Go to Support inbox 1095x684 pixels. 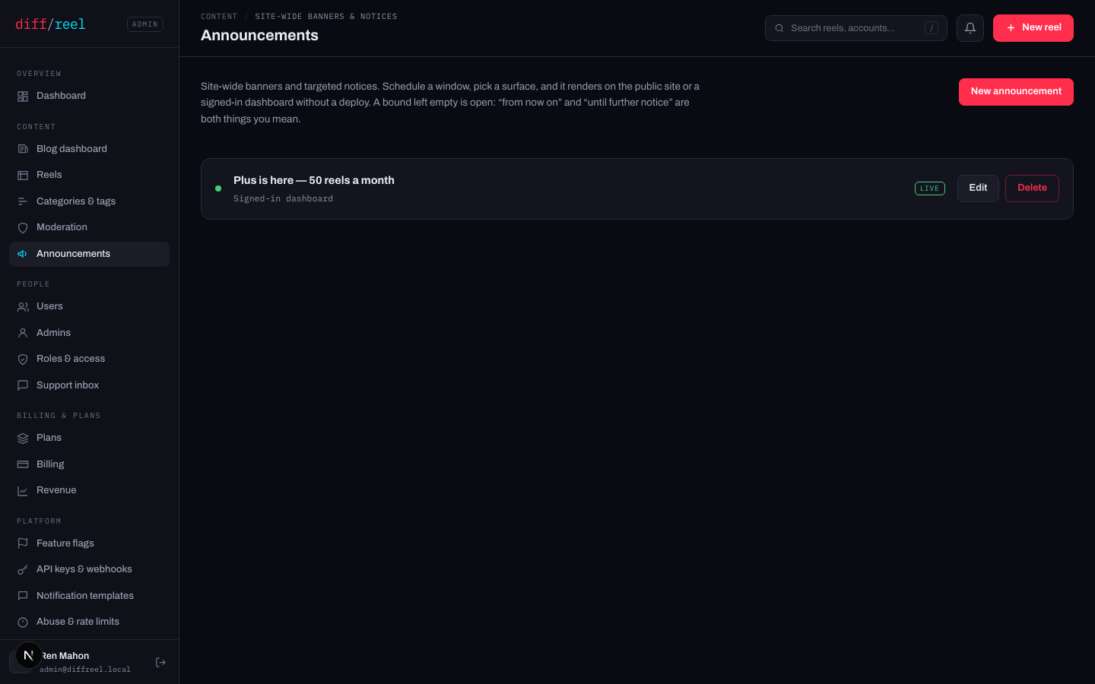coord(89,385)
